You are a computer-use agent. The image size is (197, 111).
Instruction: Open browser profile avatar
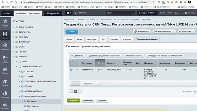190,2
